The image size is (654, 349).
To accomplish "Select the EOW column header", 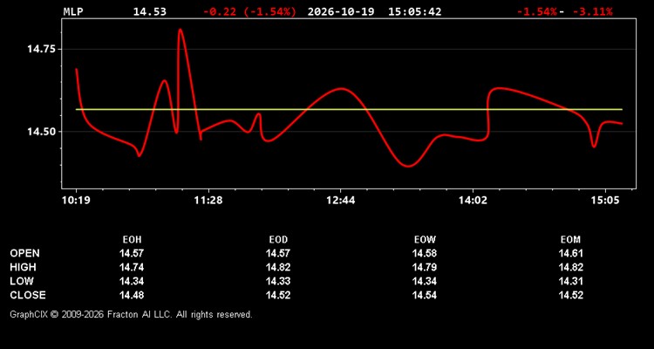I will [425, 240].
